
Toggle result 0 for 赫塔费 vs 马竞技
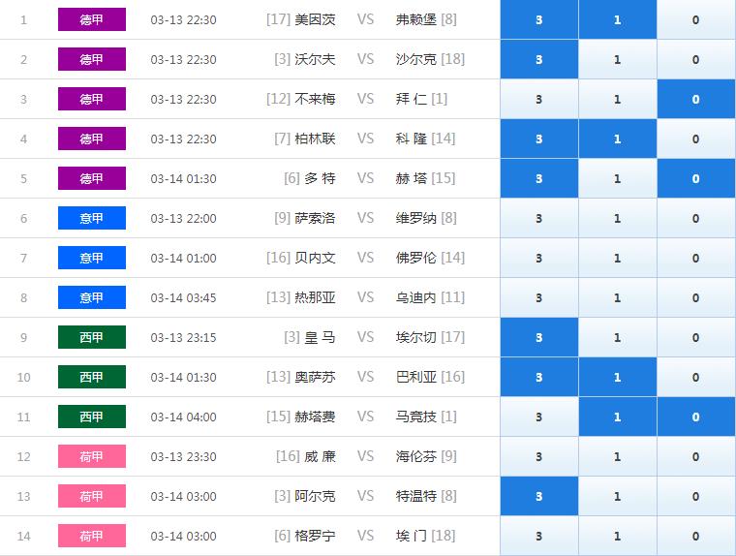[695, 417]
